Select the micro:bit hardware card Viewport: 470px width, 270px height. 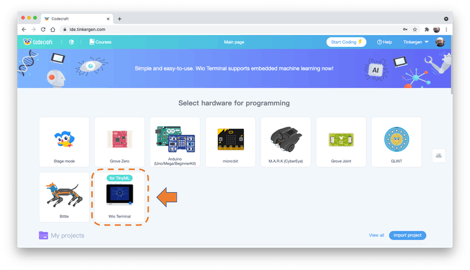(230, 142)
